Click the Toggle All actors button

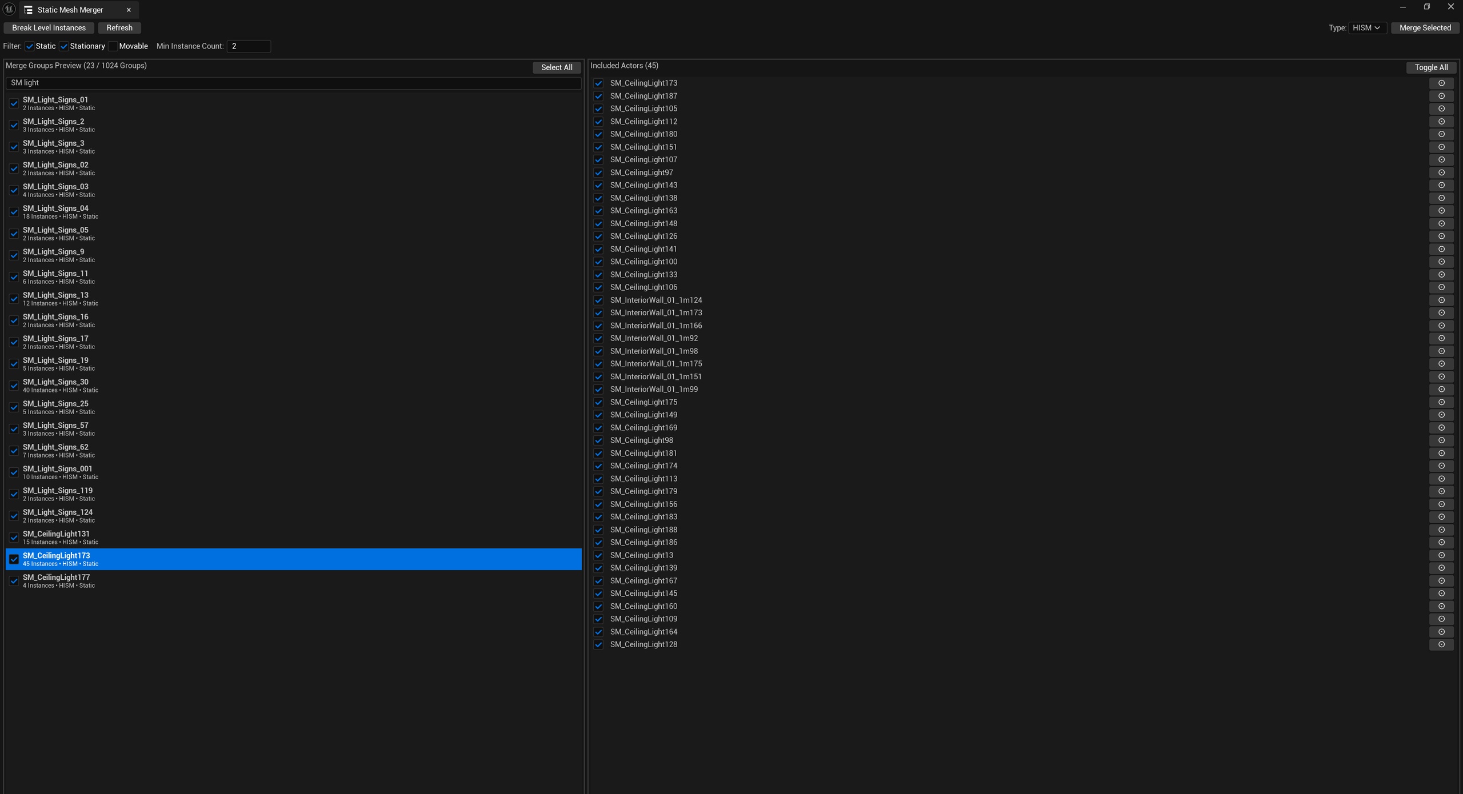point(1431,67)
